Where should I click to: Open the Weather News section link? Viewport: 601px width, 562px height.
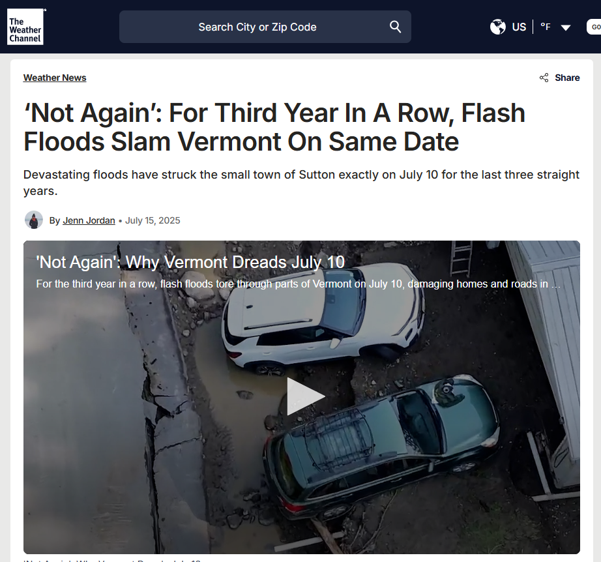coord(55,78)
